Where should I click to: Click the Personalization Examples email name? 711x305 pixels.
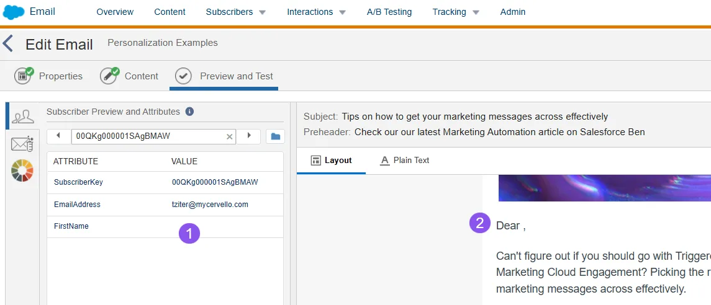pyautogui.click(x=162, y=43)
